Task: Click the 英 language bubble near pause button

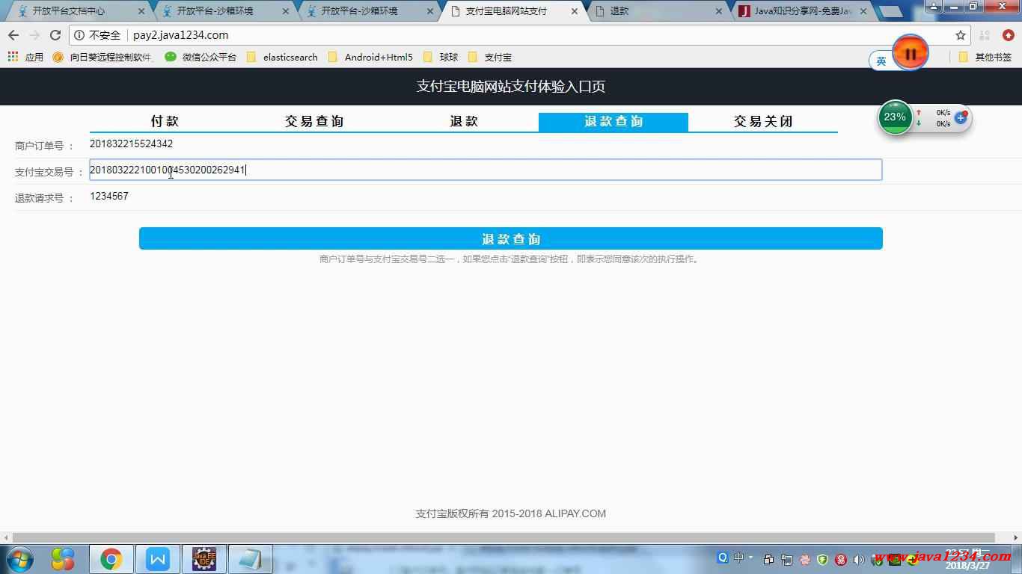Action: pos(881,61)
